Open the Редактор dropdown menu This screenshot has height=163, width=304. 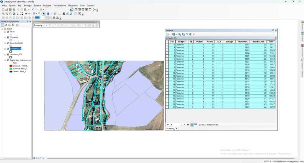coord(39,25)
